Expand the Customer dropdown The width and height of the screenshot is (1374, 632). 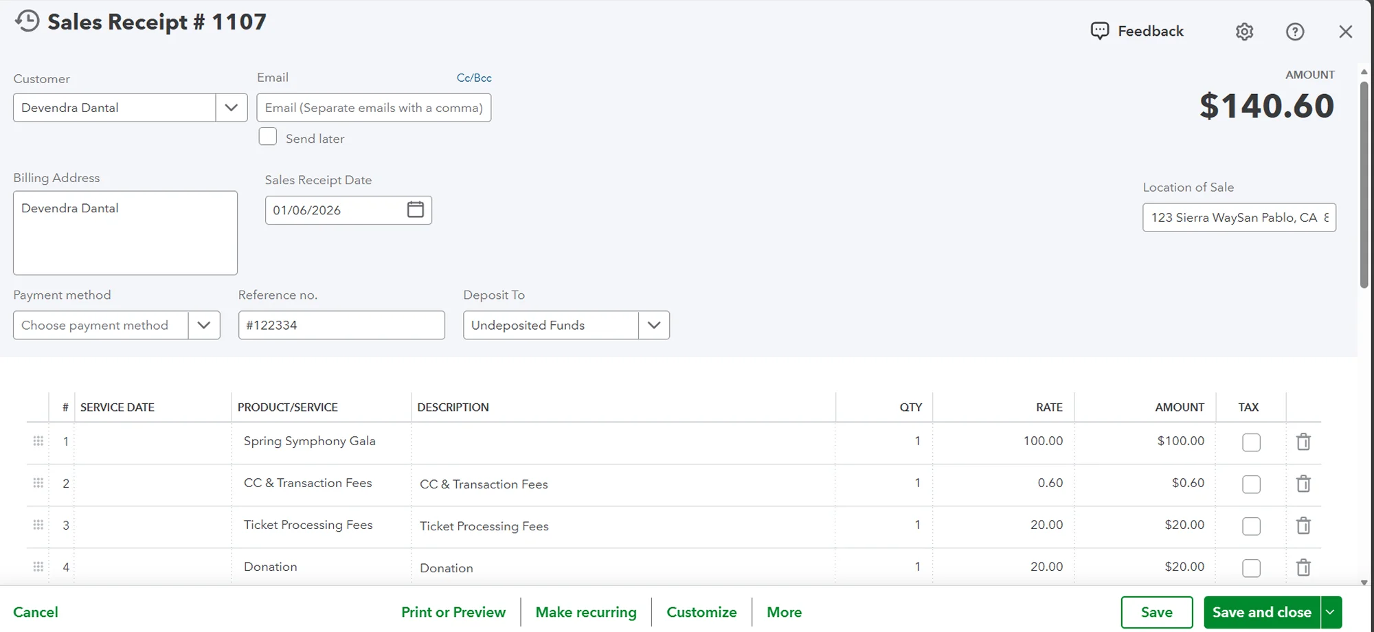(231, 107)
